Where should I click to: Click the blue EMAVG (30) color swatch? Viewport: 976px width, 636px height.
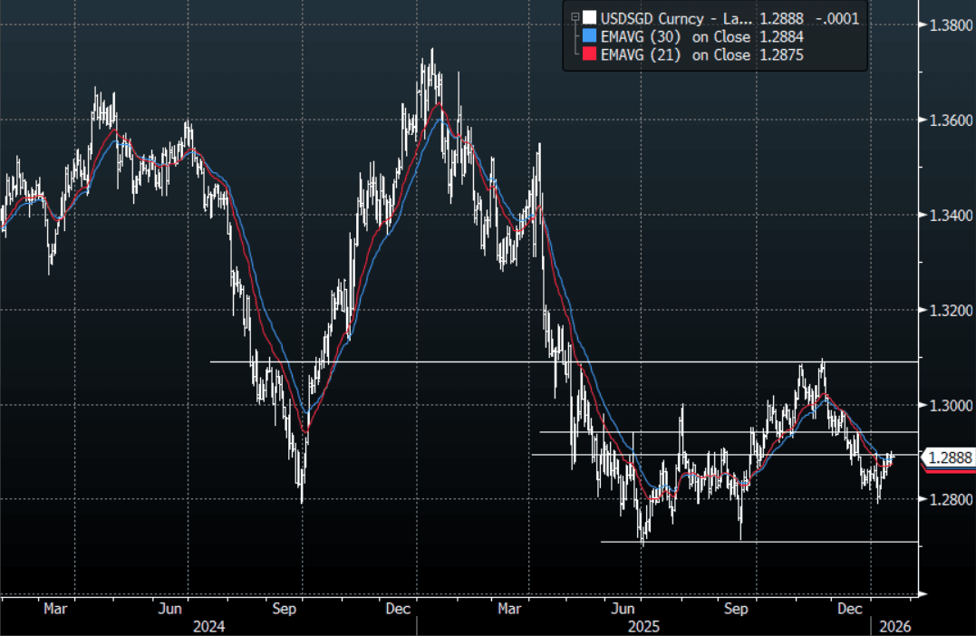click(590, 36)
